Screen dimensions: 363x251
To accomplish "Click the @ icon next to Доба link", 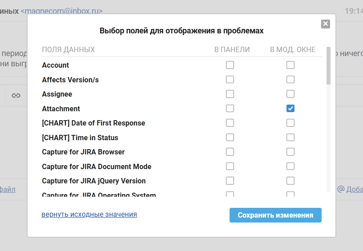I will 341,189.
